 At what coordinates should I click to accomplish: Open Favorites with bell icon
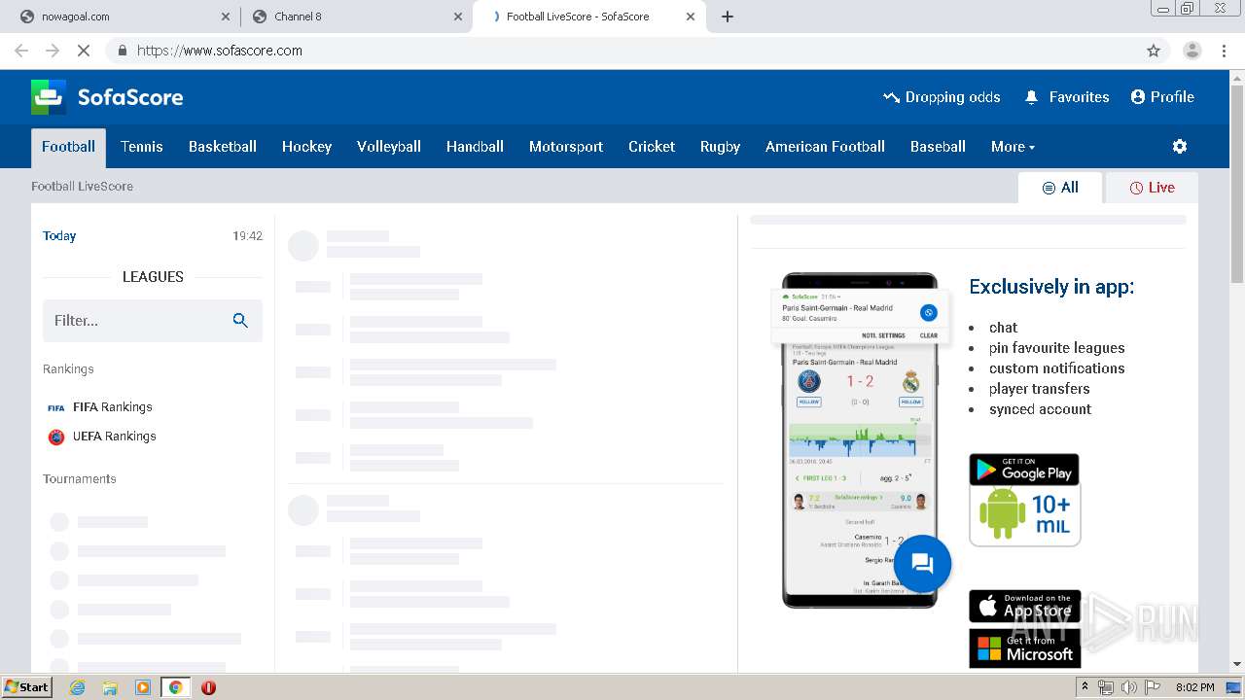(1067, 97)
